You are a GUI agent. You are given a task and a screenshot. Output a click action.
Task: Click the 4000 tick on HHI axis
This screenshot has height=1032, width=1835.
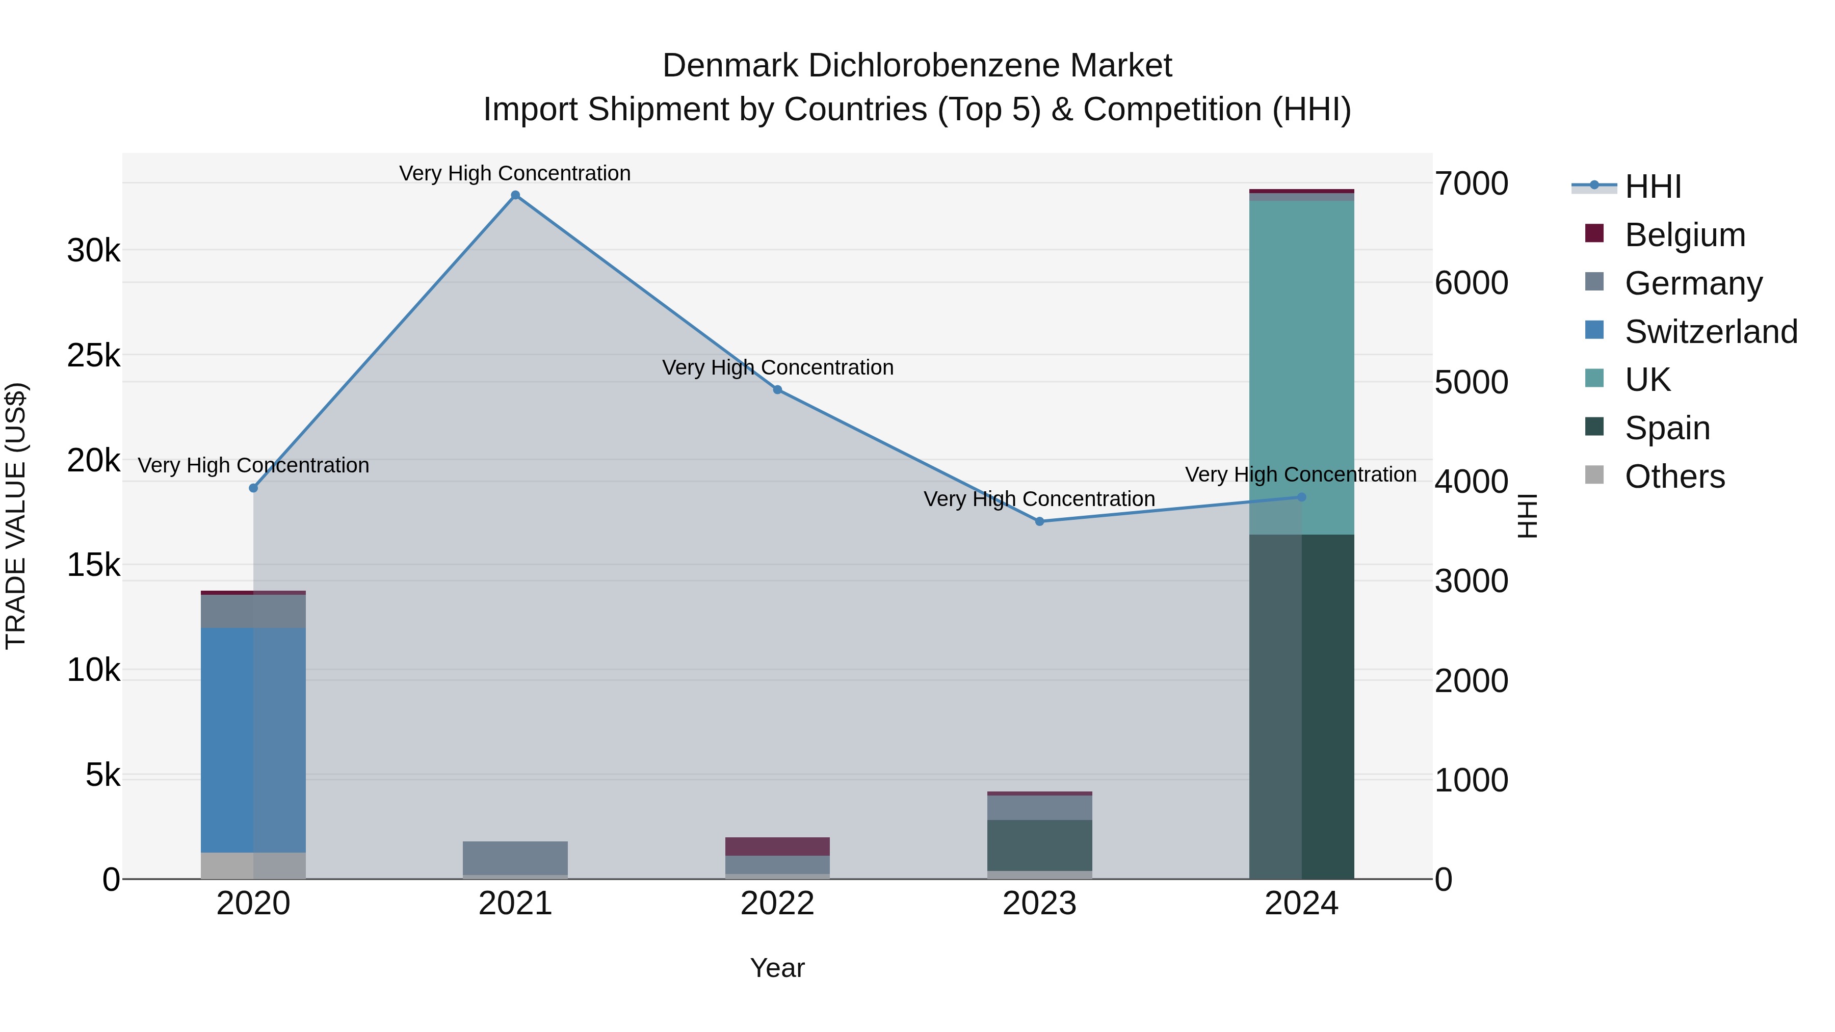pos(1472,482)
